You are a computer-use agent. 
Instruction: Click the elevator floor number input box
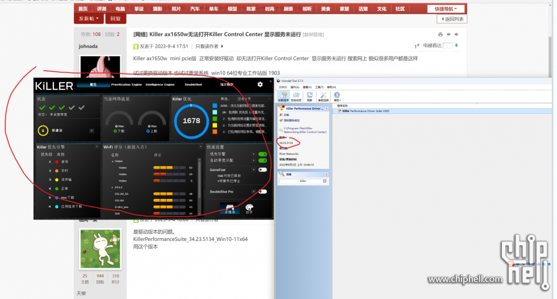[448, 45]
